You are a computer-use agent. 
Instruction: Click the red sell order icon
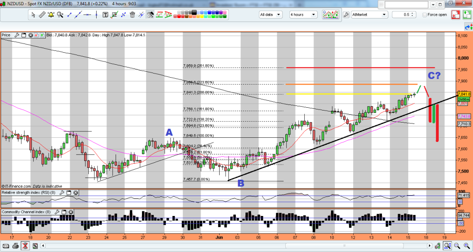pos(455,14)
